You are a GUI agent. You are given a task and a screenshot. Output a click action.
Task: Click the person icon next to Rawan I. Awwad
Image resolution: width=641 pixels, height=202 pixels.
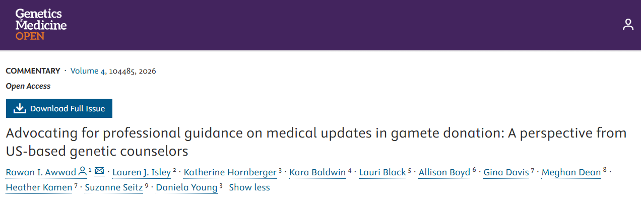click(83, 171)
